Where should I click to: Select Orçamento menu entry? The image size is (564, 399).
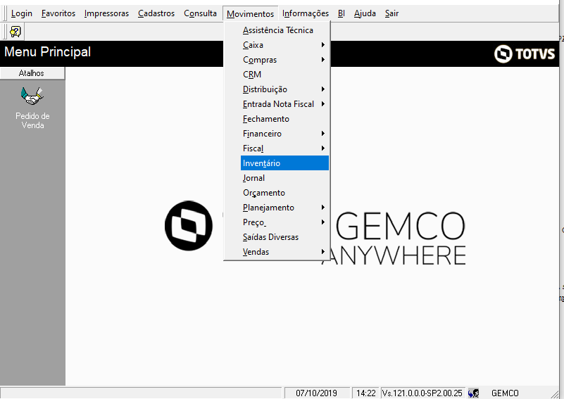[284, 193]
